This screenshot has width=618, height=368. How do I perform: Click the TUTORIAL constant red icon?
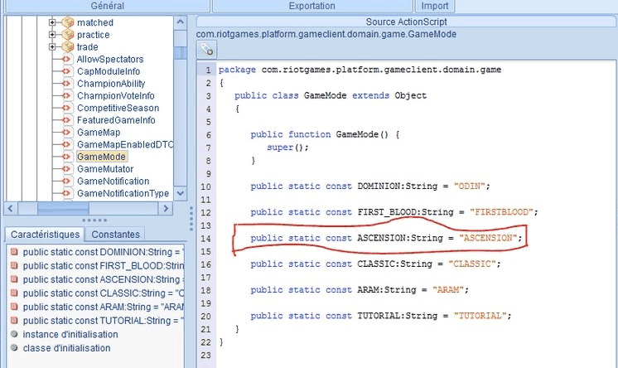pos(14,320)
